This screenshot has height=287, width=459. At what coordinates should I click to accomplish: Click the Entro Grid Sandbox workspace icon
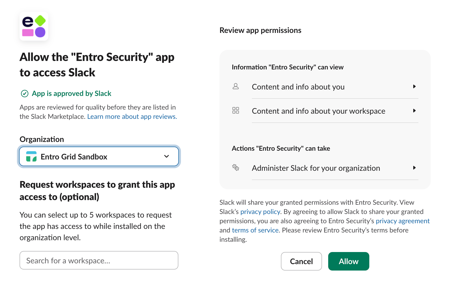pos(31,156)
